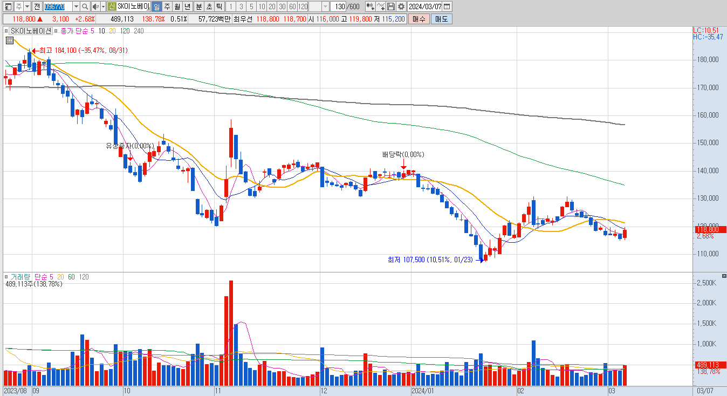Click the speaker sound icon

95,6
